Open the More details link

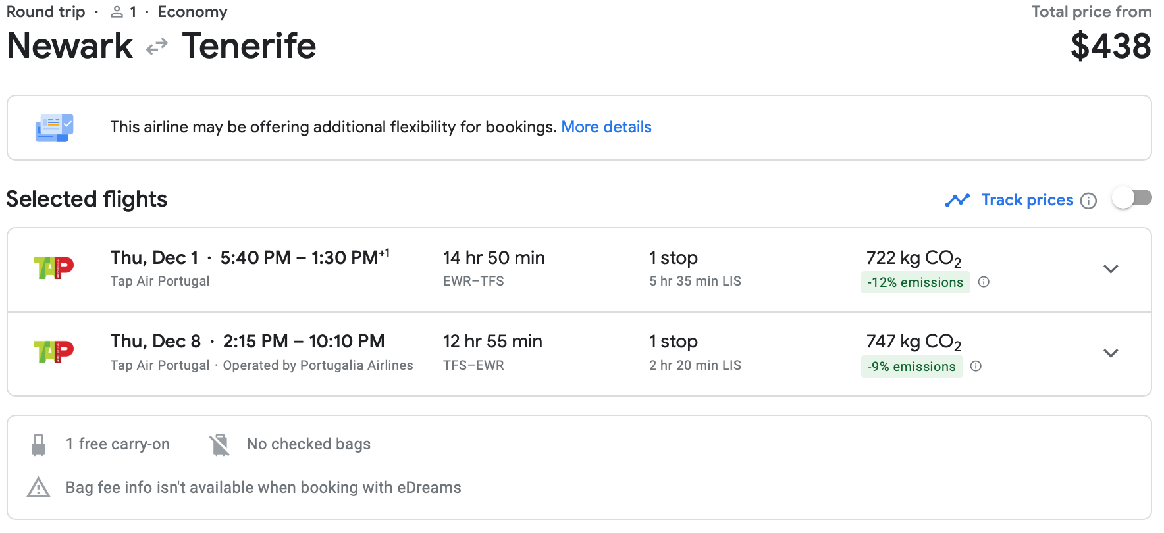click(x=606, y=127)
